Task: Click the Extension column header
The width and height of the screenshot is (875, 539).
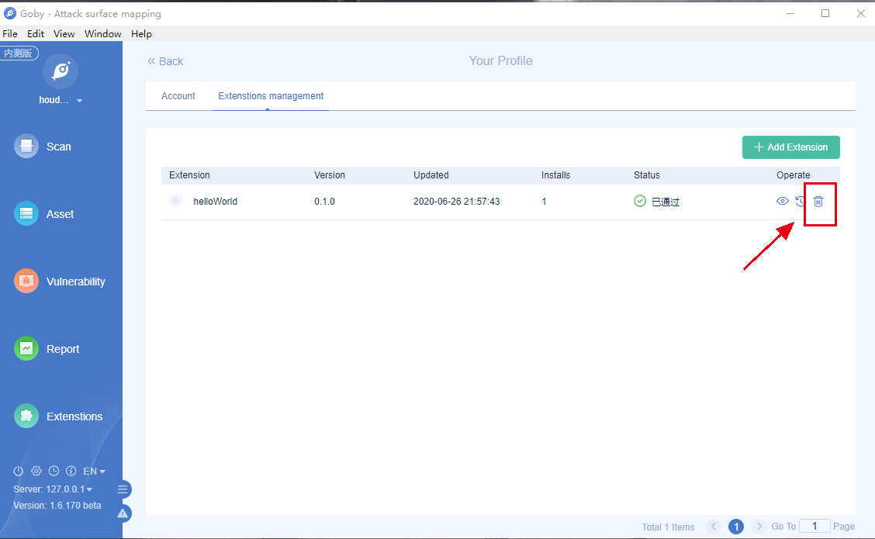Action: click(x=190, y=175)
